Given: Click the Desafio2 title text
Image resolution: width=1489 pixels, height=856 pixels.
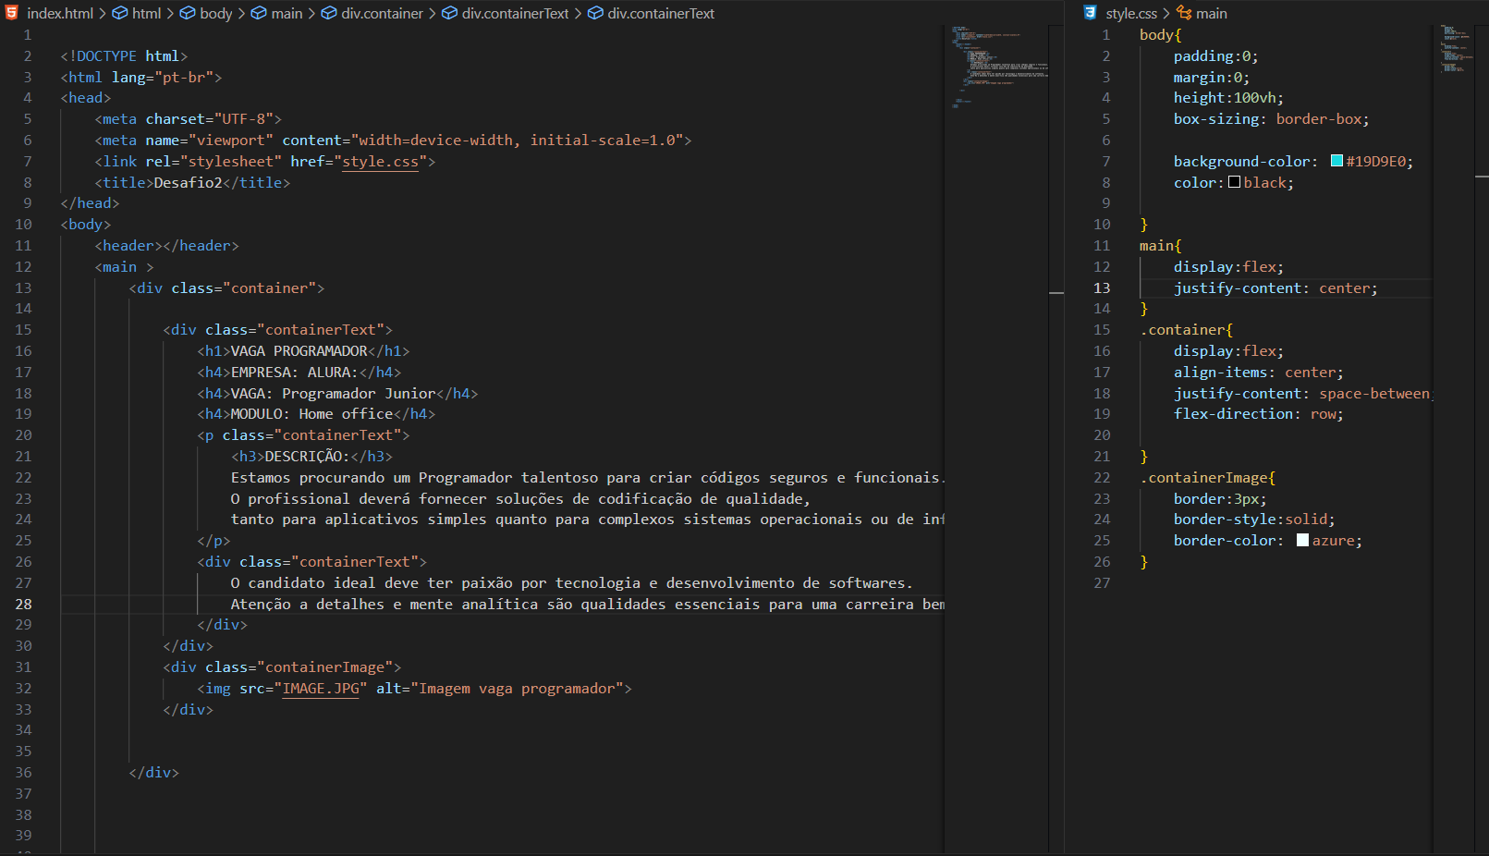Looking at the screenshot, I should pyautogui.click(x=188, y=183).
